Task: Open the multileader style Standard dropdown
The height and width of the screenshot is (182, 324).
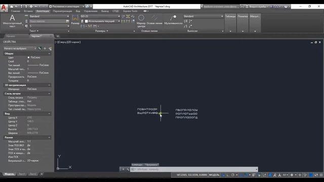Action: tap(204, 16)
